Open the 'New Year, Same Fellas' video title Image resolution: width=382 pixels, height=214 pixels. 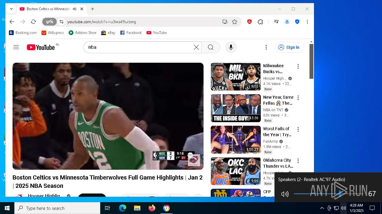click(x=278, y=100)
